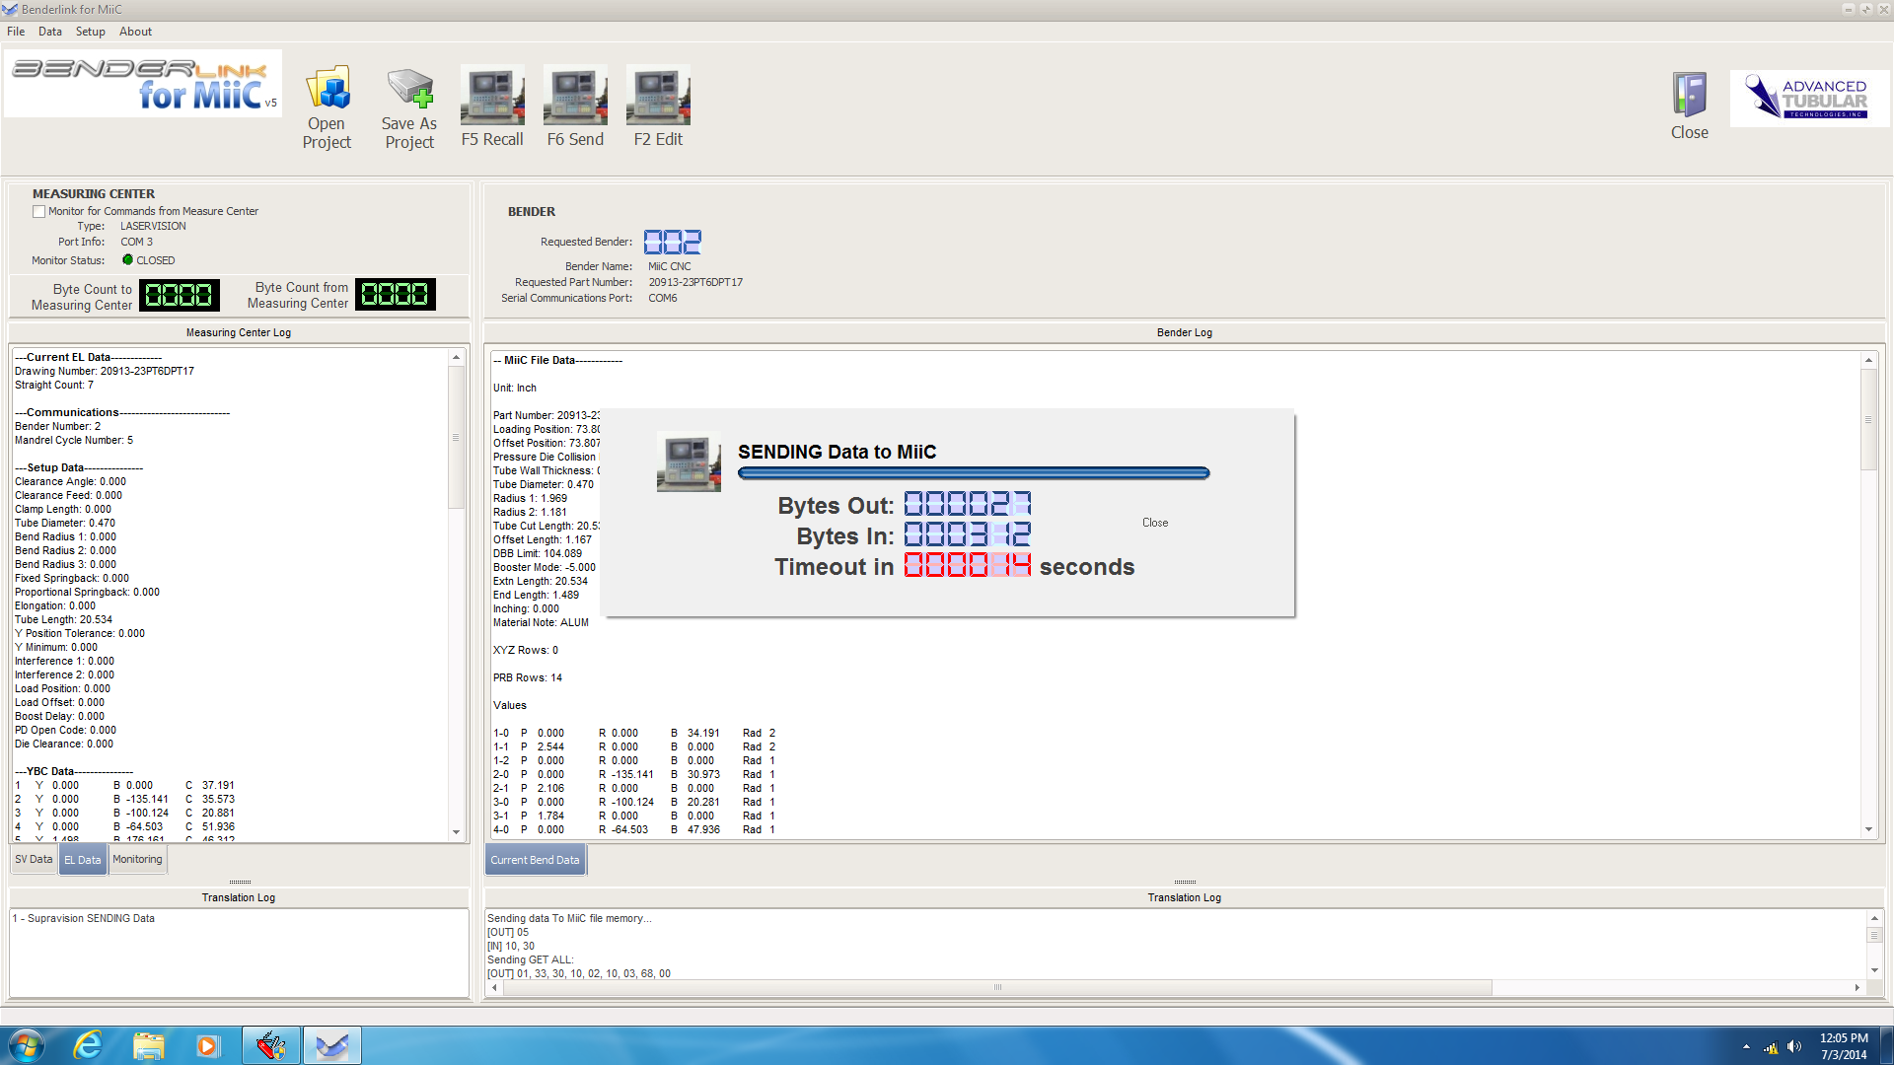Click the network signal tray icon
The image size is (1894, 1065).
1771,1047
